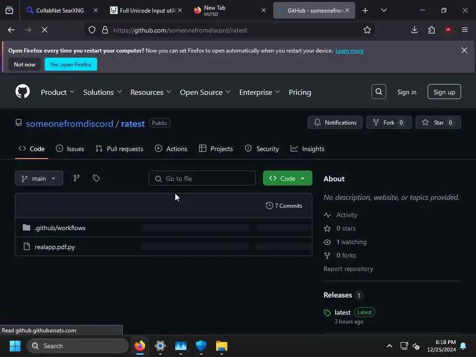Click the uBlock Origin toolbar icon
The image size is (476, 357).
448,30
